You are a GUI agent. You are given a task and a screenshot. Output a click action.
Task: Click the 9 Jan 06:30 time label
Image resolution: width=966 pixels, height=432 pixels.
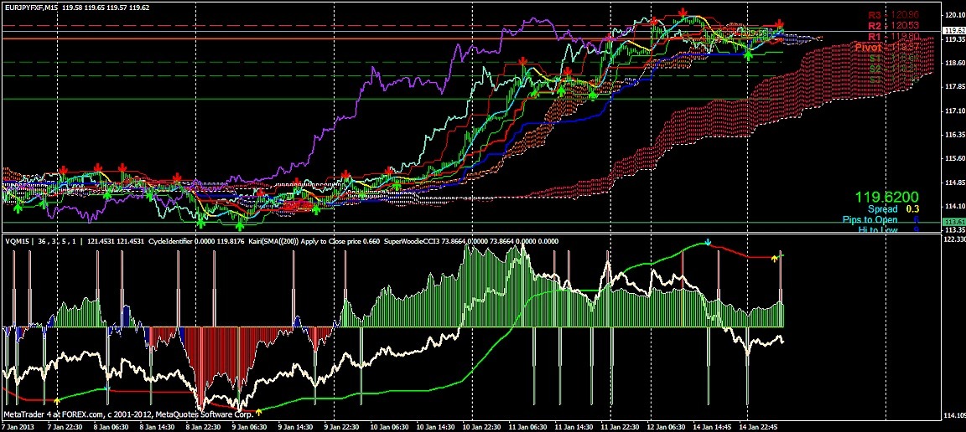(x=252, y=426)
